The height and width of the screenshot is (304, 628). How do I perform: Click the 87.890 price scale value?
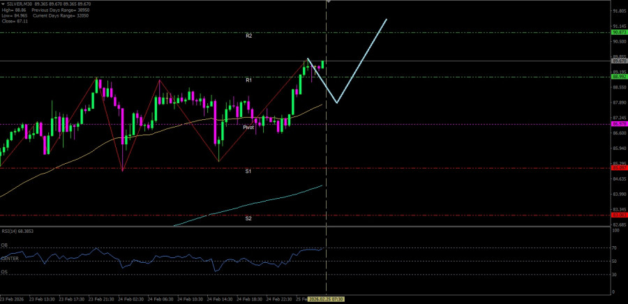619,102
